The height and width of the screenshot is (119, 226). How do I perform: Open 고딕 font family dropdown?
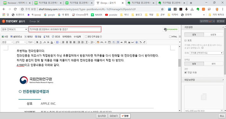click(20, 42)
